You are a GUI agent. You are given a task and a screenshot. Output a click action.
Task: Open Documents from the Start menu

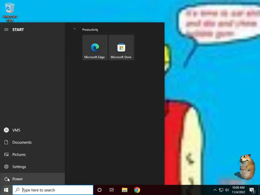pos(32,142)
